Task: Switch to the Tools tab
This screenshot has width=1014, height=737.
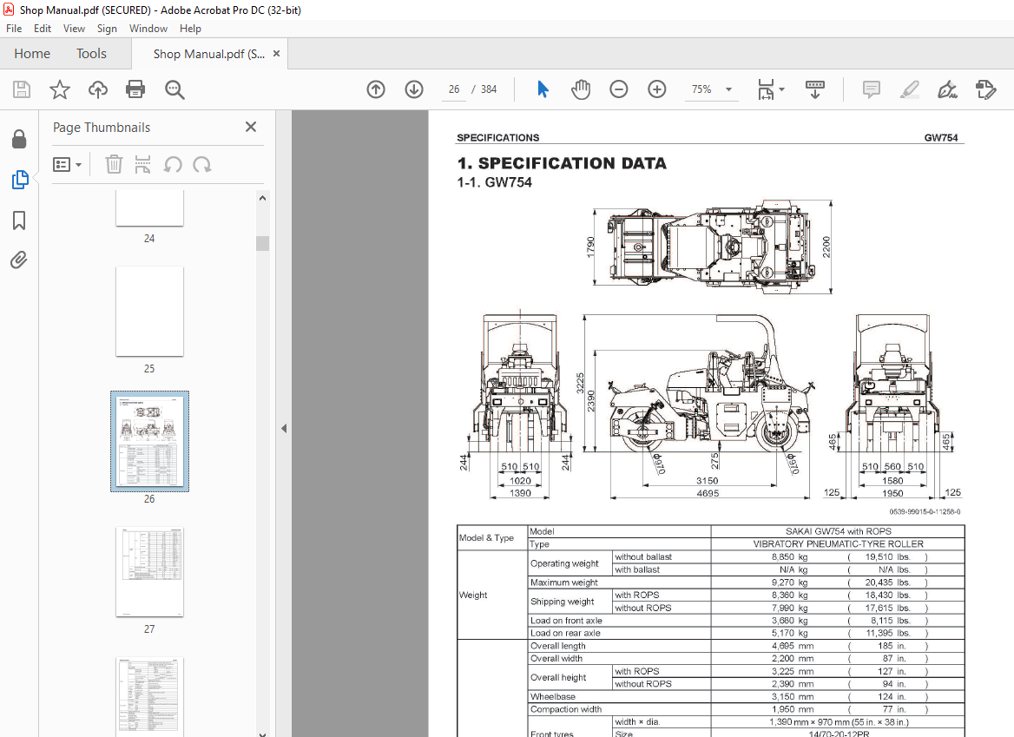Action: 91,54
